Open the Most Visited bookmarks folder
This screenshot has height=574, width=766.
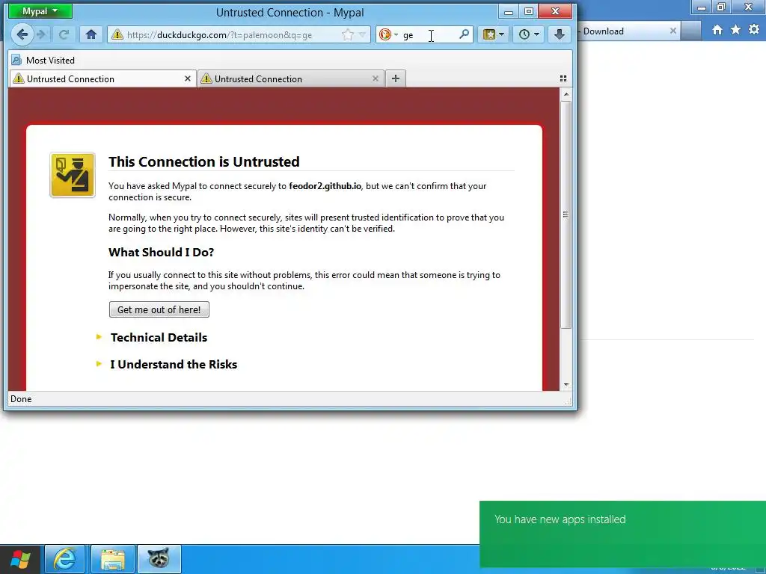43,60
